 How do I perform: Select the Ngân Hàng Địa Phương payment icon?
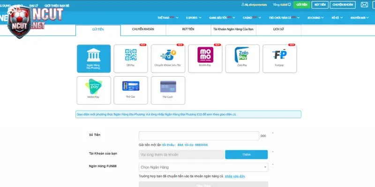point(94,58)
